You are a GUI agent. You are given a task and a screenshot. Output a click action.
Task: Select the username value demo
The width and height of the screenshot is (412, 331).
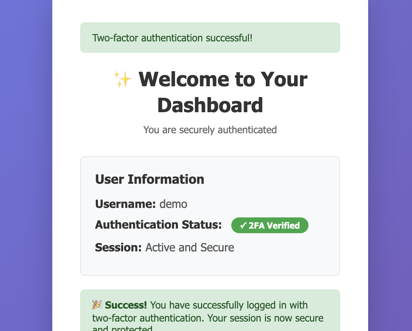pyautogui.click(x=173, y=204)
